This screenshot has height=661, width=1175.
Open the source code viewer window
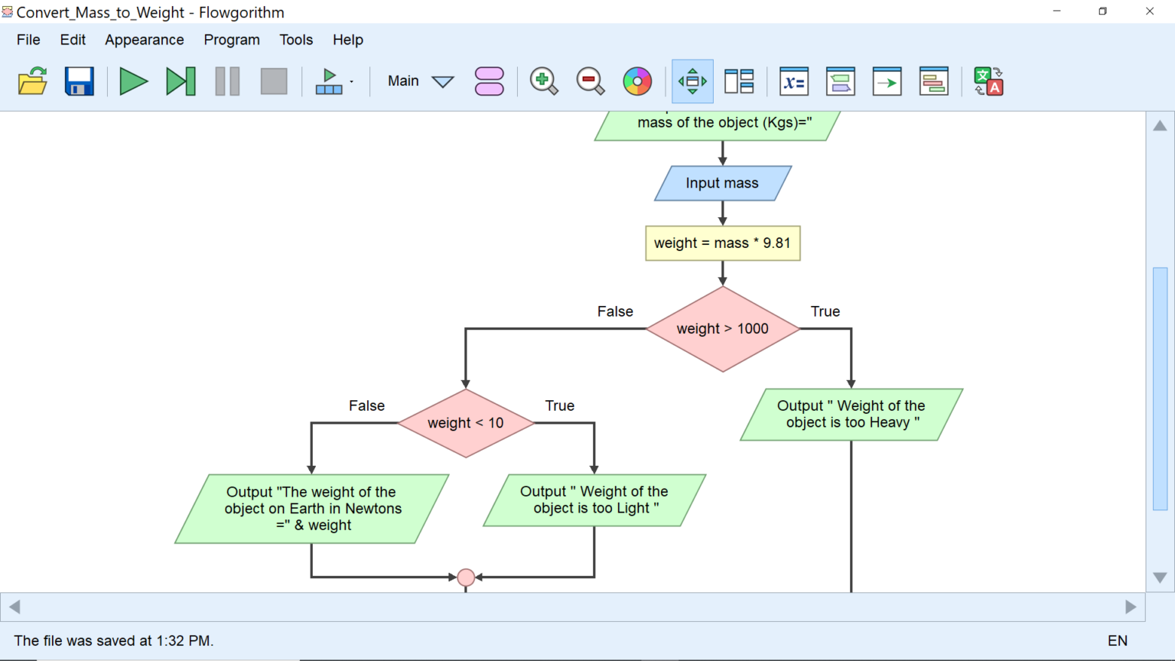coord(887,81)
